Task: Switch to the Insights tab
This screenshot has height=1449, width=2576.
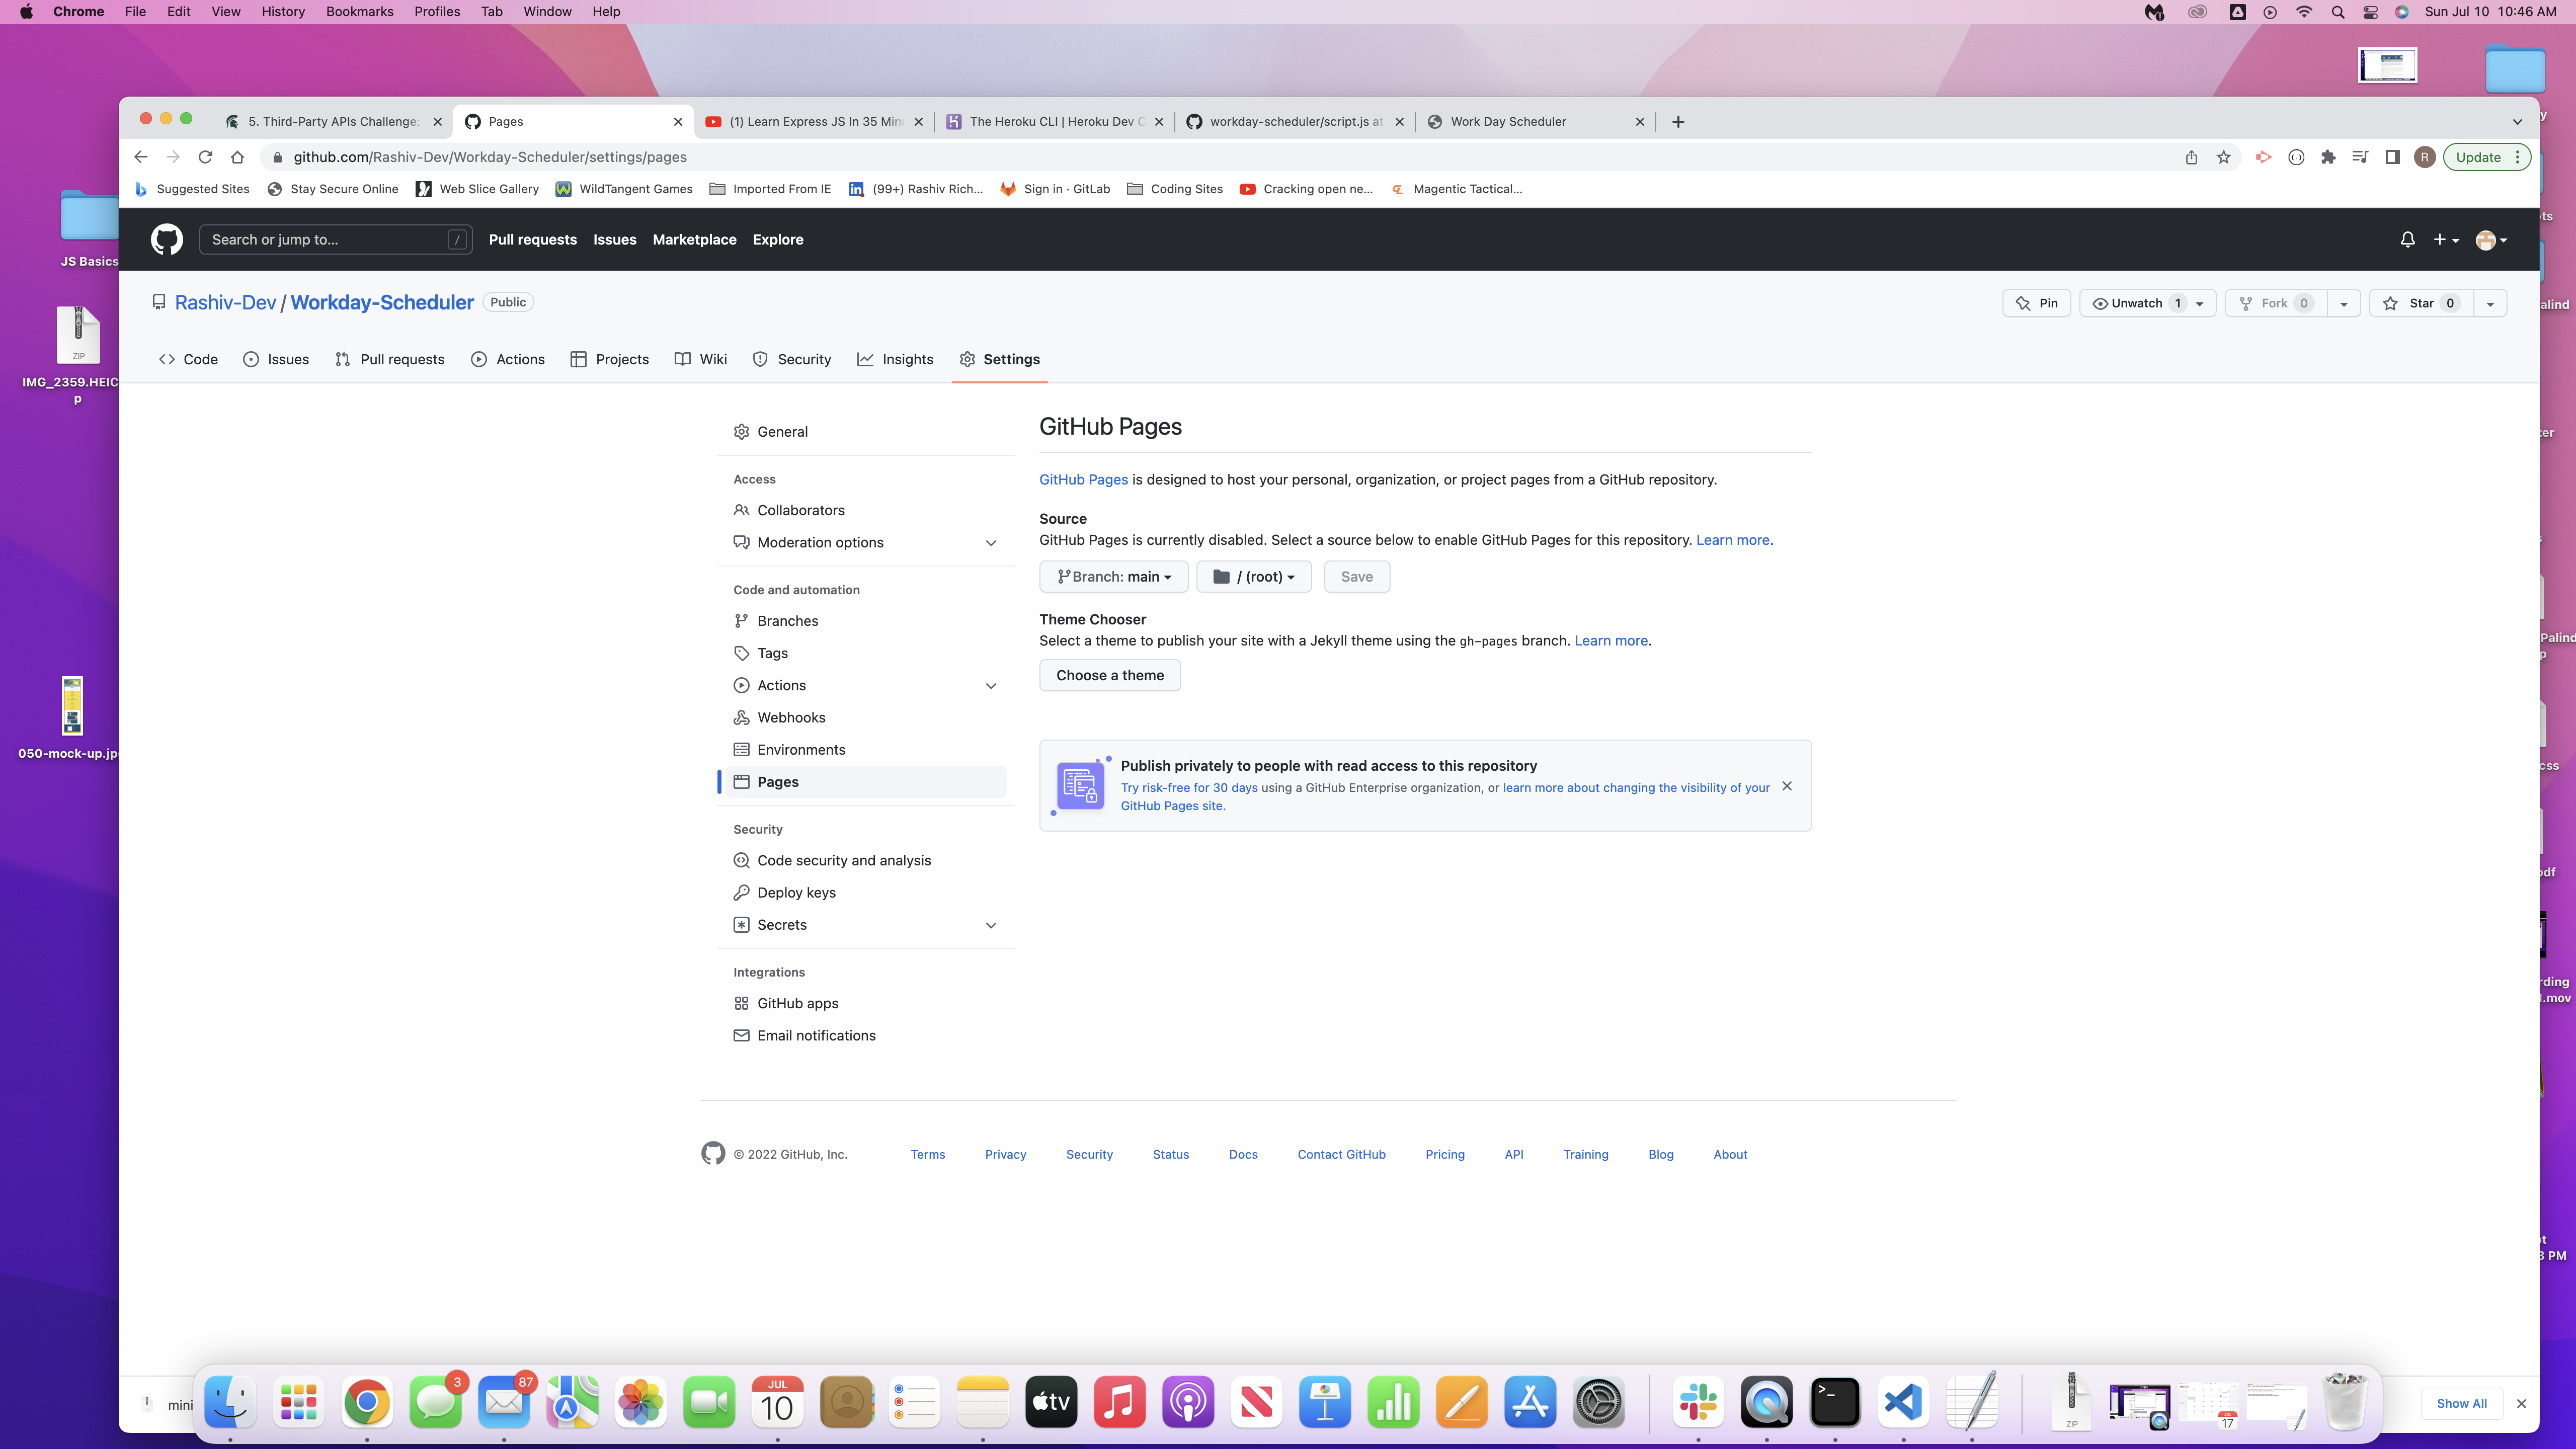Action: (x=895, y=359)
